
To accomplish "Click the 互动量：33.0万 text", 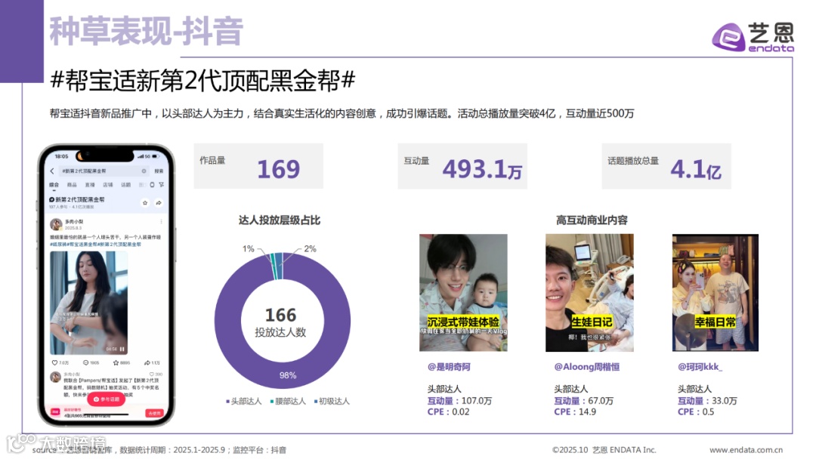I will (707, 401).
